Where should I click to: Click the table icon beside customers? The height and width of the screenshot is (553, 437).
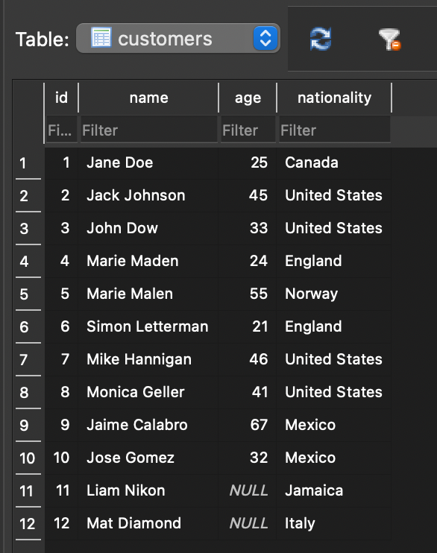pos(101,37)
